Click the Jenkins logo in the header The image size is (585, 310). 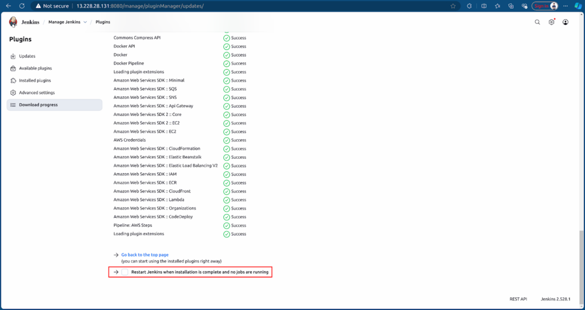pos(14,22)
